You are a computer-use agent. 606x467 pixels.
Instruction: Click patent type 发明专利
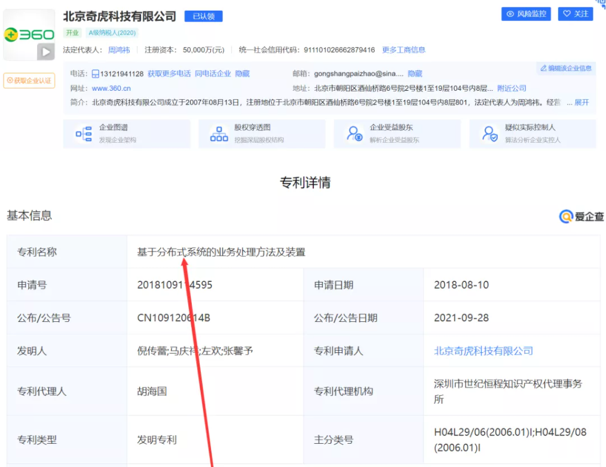coord(157,440)
